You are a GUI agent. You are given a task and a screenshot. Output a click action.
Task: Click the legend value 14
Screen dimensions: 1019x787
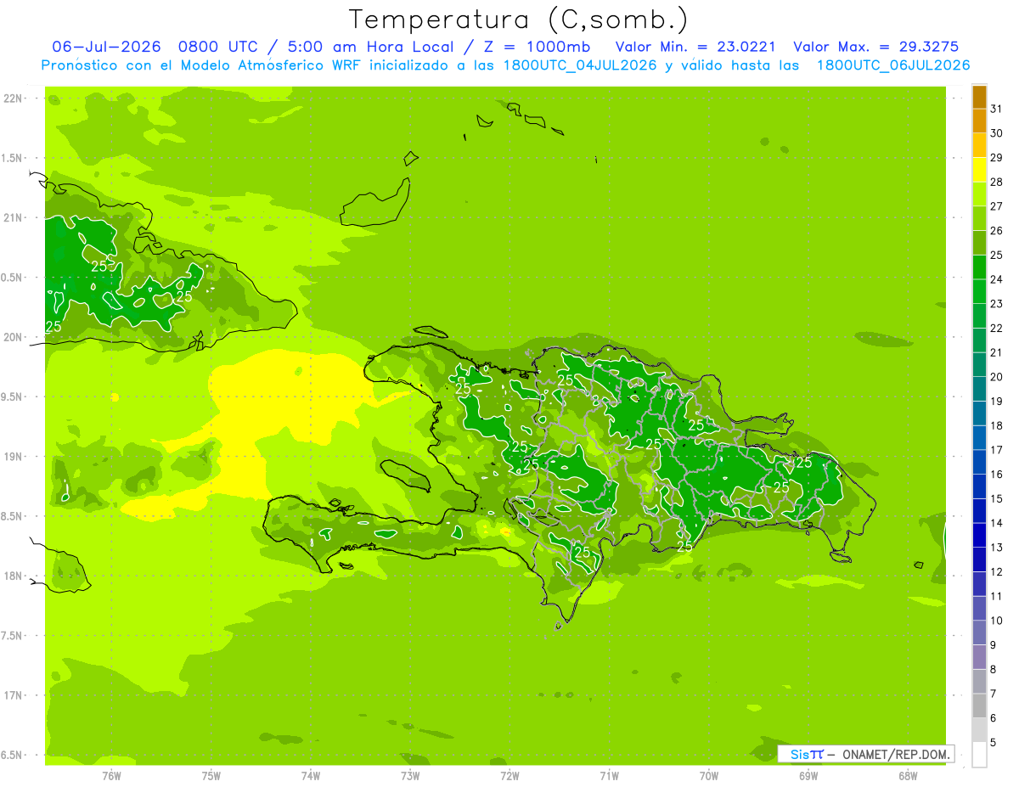pos(996,523)
